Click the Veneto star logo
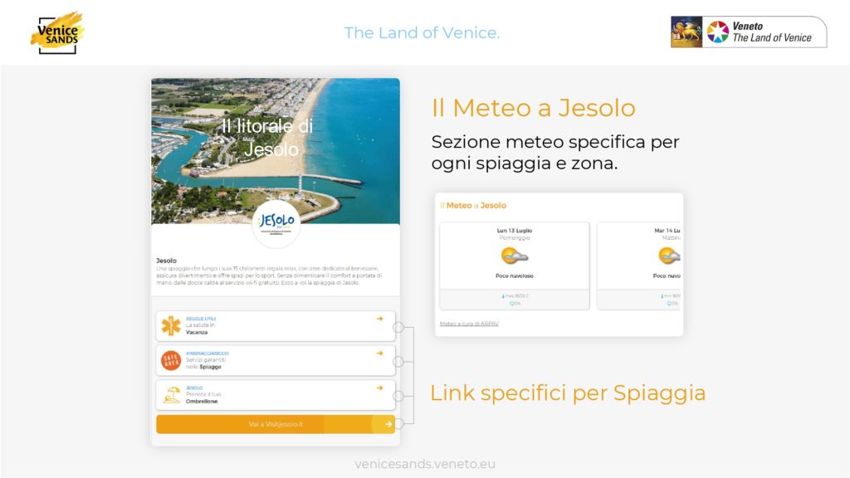The width and height of the screenshot is (850, 478). coord(717,32)
